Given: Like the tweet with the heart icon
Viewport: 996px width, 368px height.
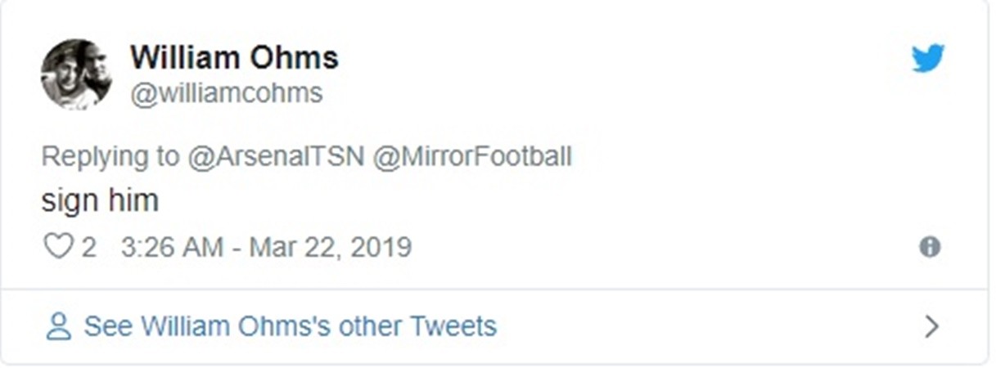Looking at the screenshot, I should tap(57, 247).
